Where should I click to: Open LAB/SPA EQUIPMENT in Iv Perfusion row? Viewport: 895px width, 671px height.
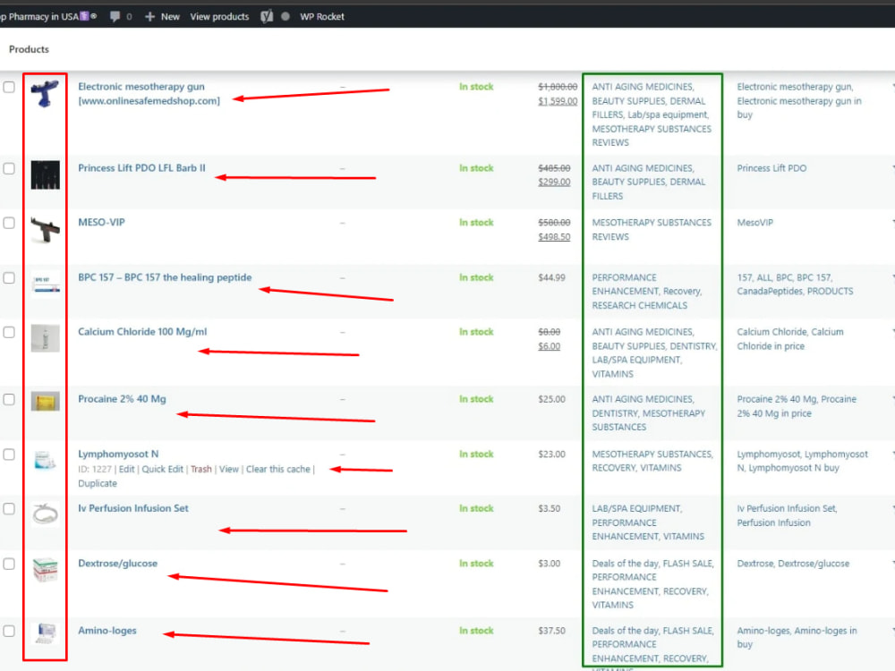[x=636, y=508]
